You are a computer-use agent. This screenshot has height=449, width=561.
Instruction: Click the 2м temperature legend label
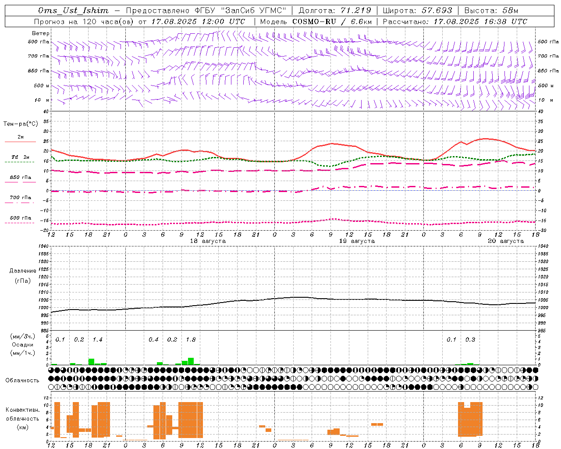(x=21, y=137)
